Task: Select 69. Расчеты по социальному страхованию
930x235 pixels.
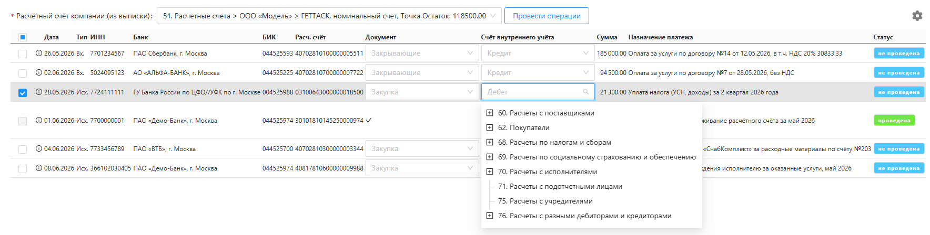Action: coord(597,157)
